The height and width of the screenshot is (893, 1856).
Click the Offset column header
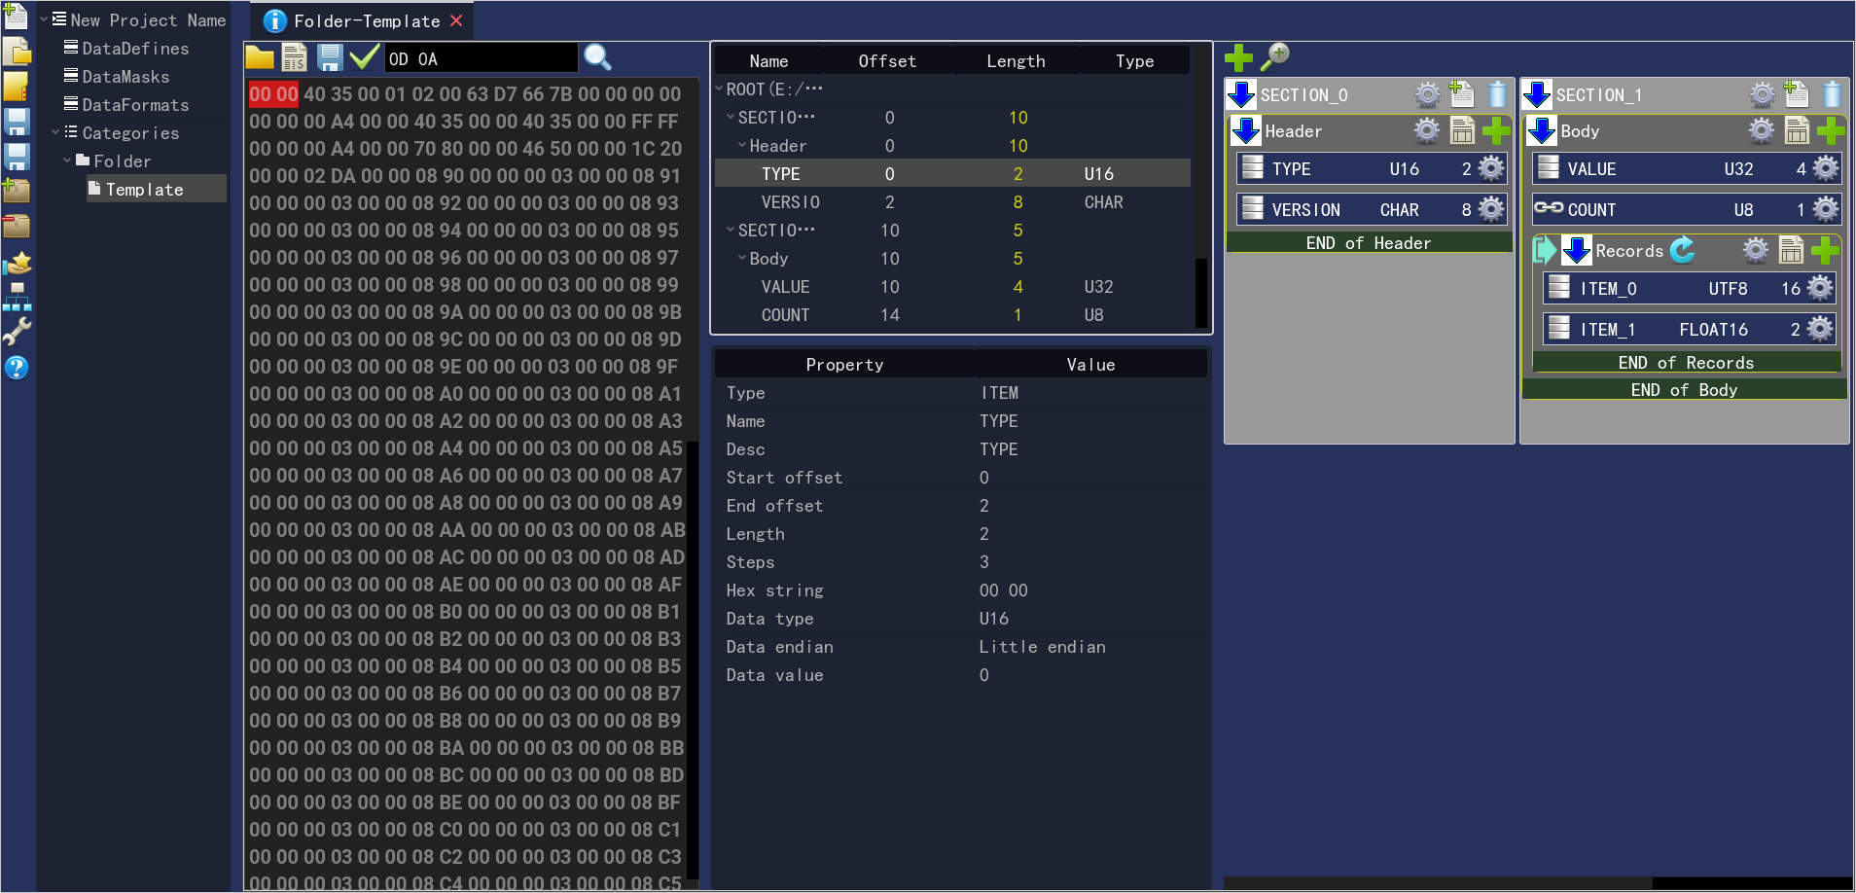point(887,60)
